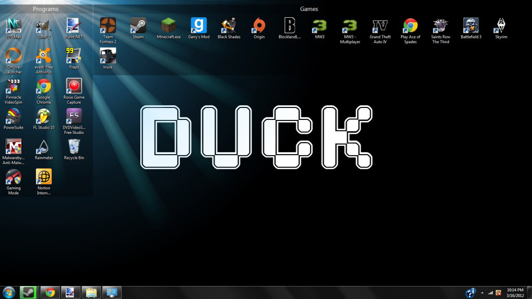Show hidden system tray icons
This screenshot has width=532, height=299.
(482, 292)
